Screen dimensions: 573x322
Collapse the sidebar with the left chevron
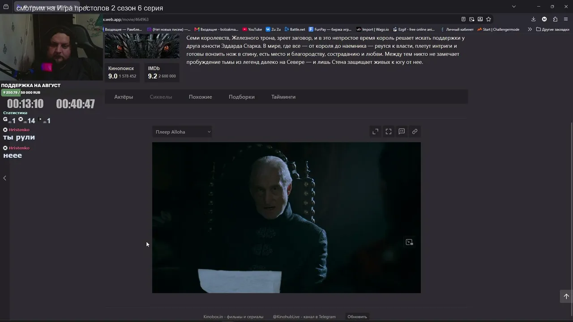point(4,178)
